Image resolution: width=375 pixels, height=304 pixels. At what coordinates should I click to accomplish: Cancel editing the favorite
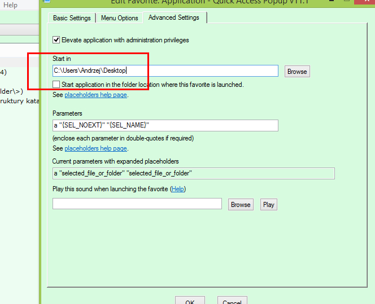point(232,301)
